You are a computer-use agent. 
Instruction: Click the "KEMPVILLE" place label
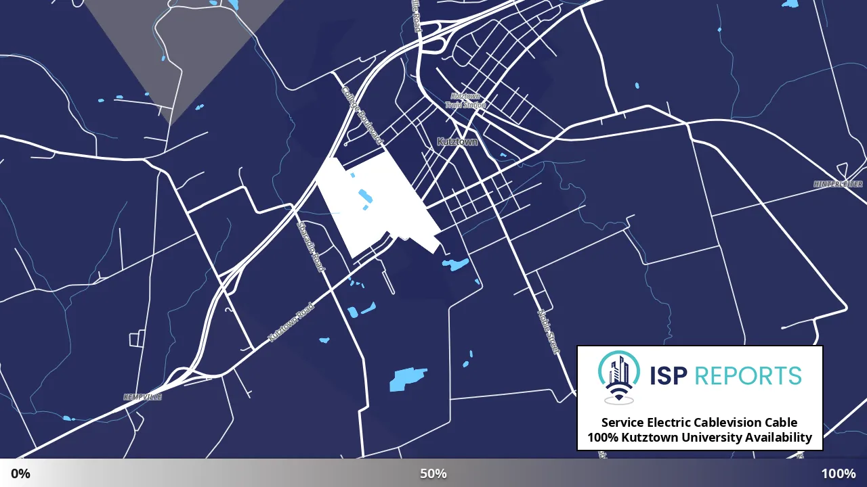(143, 397)
